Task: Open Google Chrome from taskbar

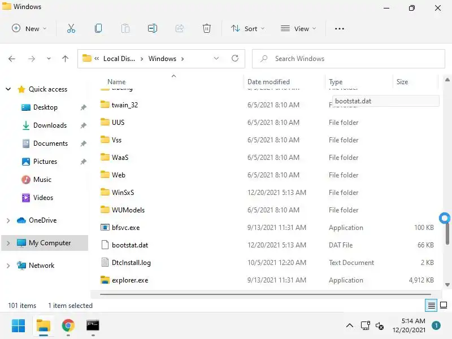Action: coord(68,326)
